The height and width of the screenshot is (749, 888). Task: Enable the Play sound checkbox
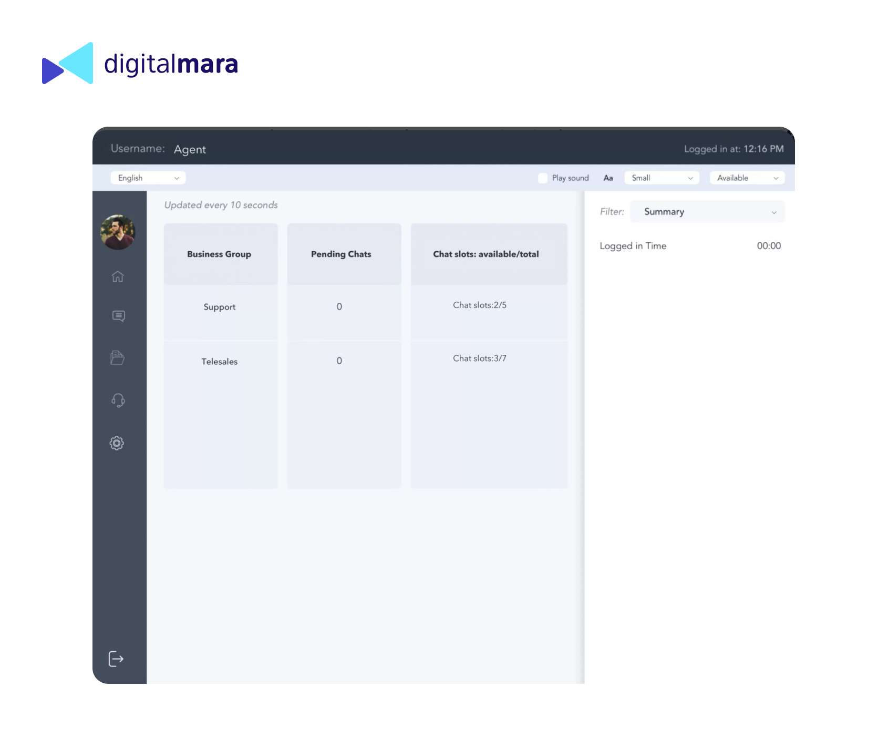(x=543, y=178)
